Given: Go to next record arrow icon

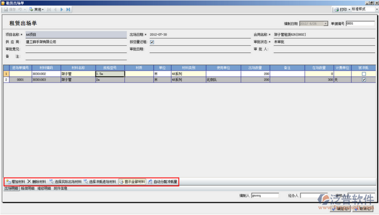Looking at the screenshot, I should pyautogui.click(x=62, y=9).
